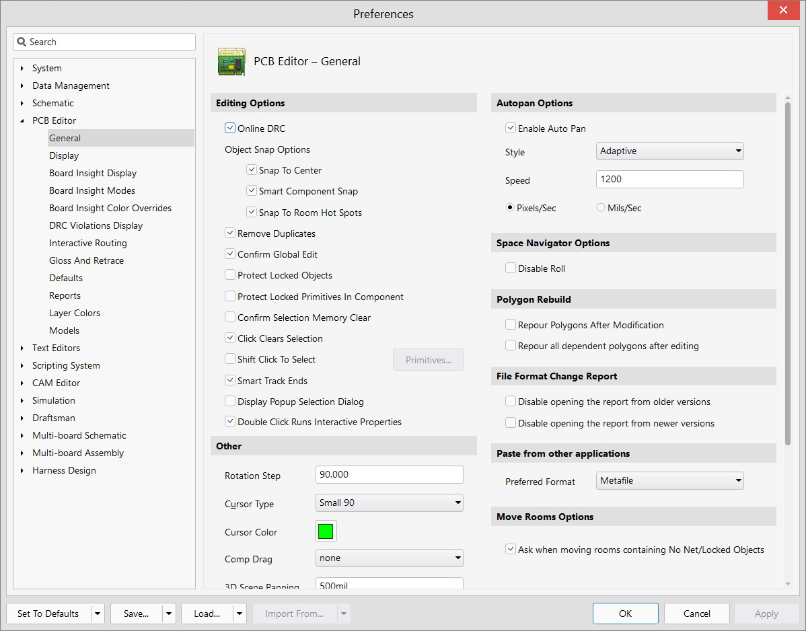Click the green Cursor Color swatch
This screenshot has height=631, width=806.
pos(326,531)
